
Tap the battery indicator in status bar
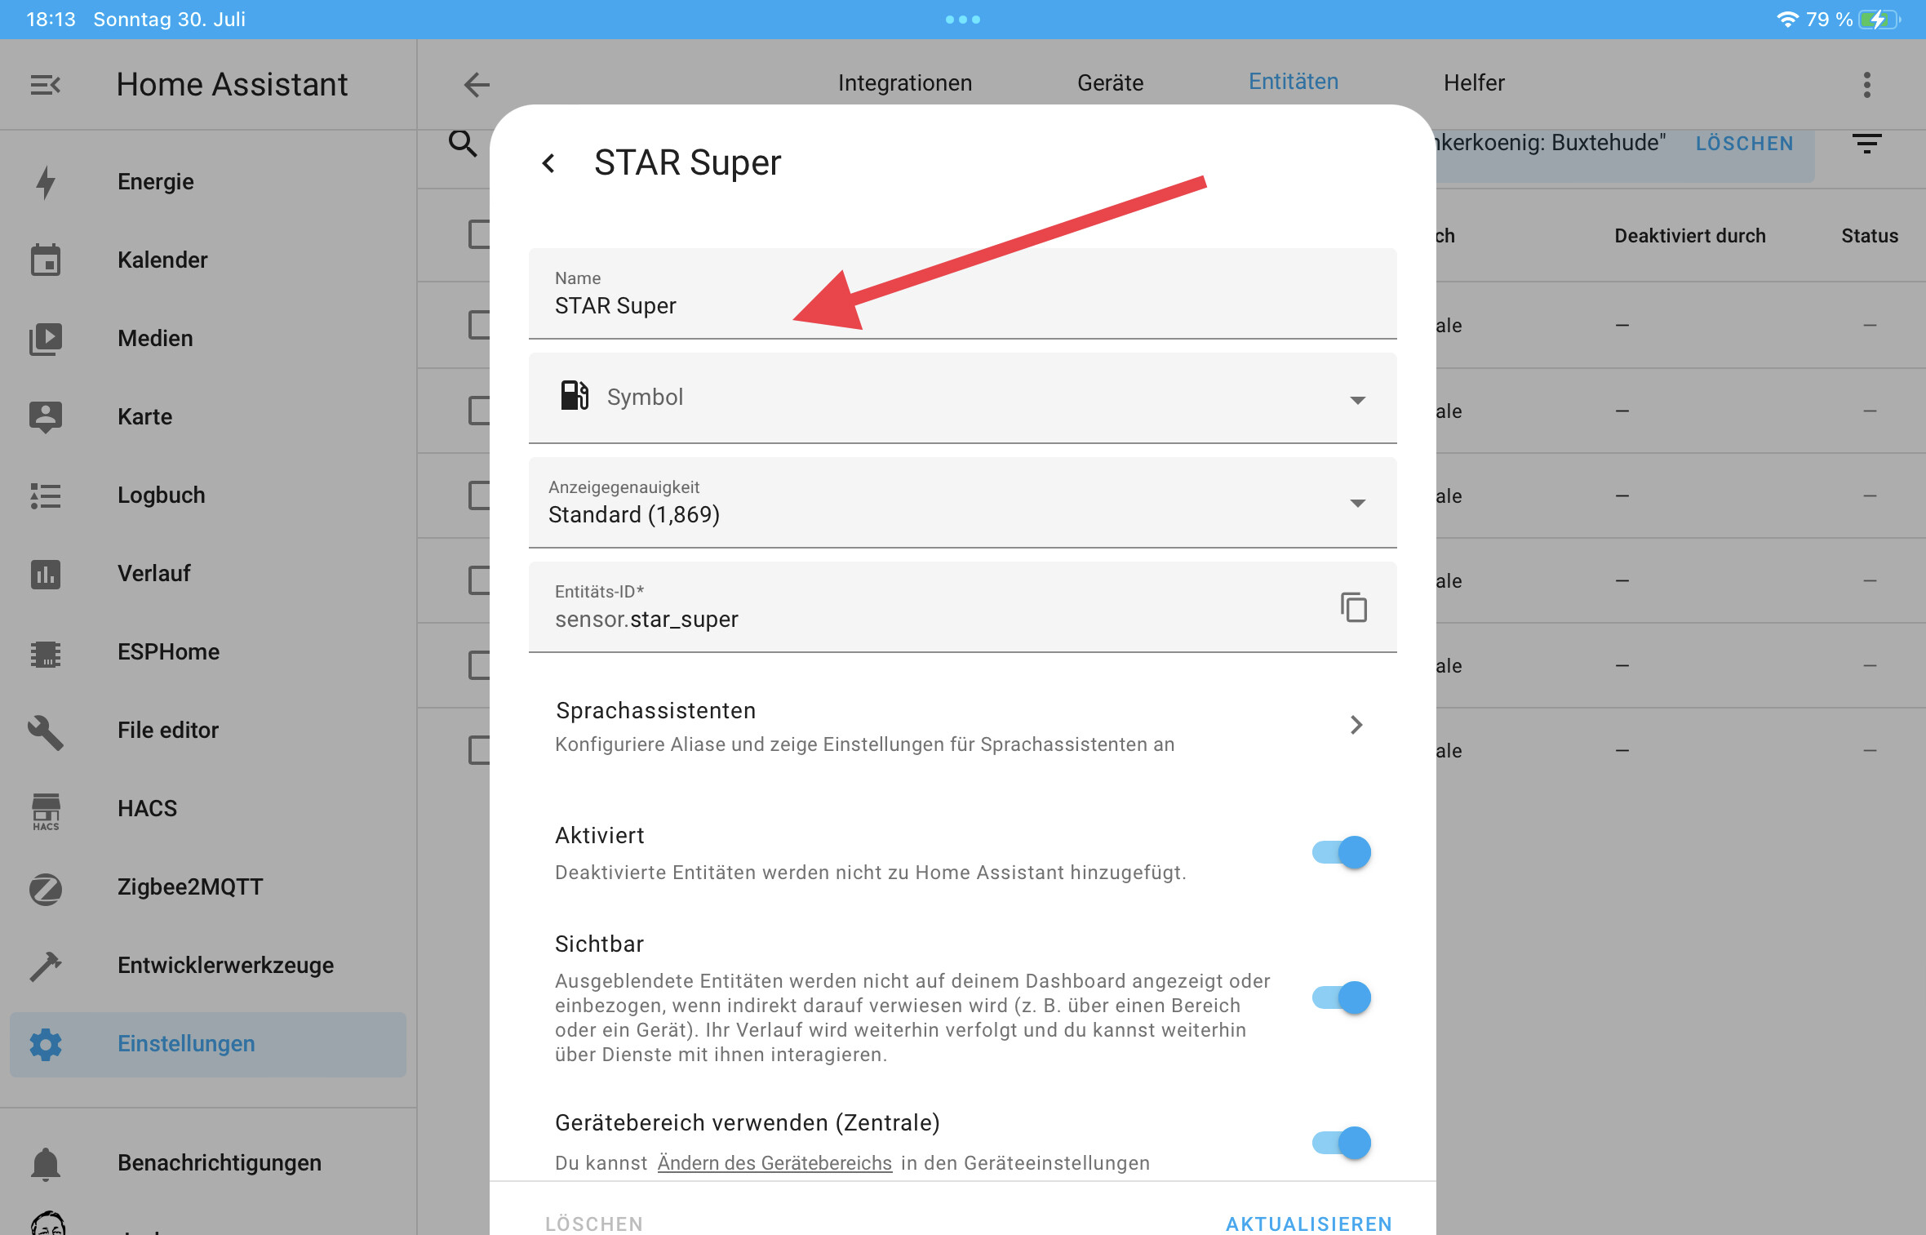tap(1878, 19)
